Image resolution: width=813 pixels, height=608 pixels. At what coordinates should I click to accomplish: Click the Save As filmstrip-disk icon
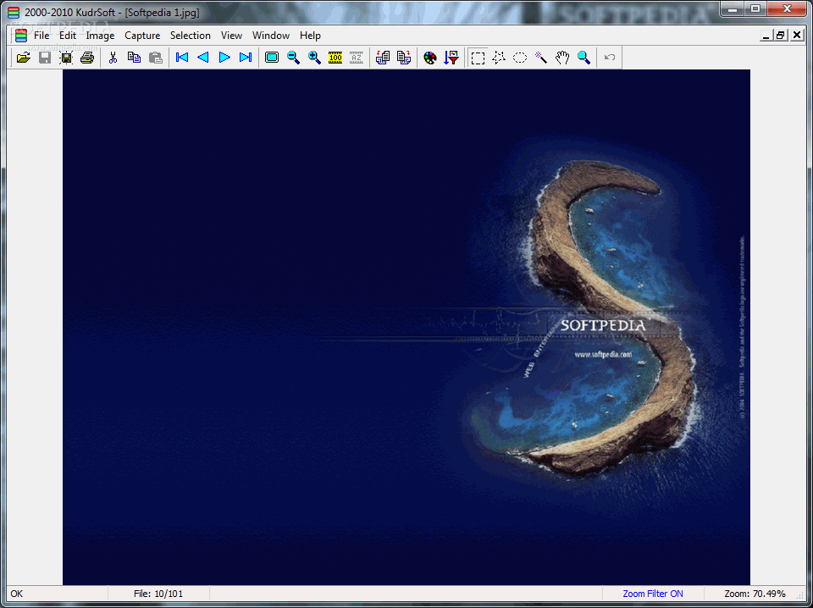pos(66,58)
